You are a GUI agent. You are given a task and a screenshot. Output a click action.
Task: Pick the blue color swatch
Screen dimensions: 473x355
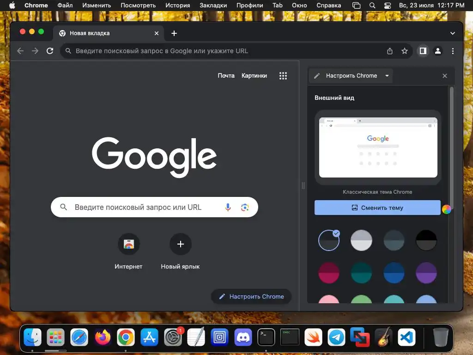point(394,273)
